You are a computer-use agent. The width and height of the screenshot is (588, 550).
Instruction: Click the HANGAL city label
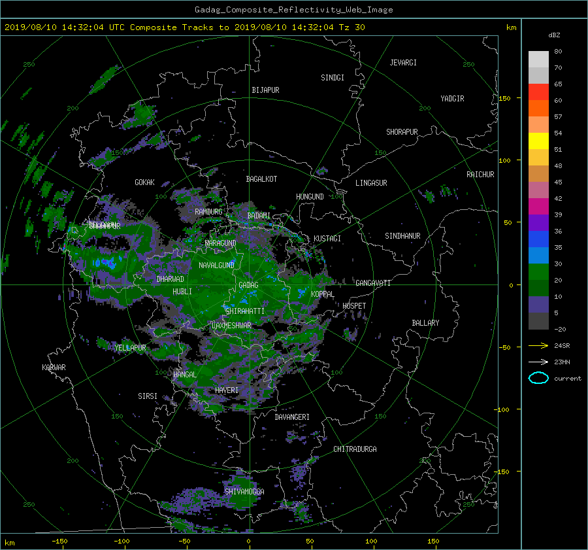[184, 375]
